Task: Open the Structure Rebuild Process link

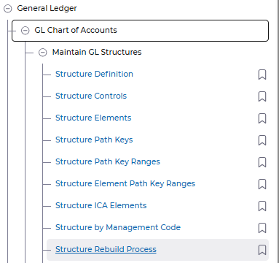Action: (x=106, y=249)
